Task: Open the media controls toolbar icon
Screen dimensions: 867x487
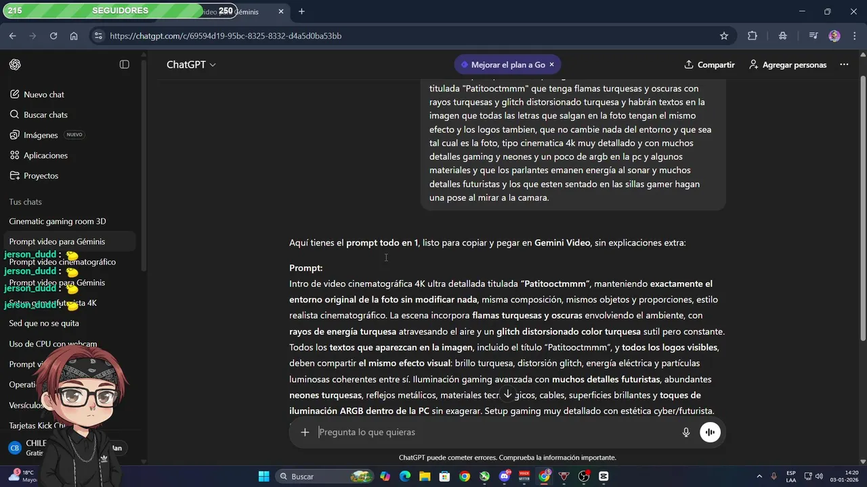Action: tap(813, 36)
